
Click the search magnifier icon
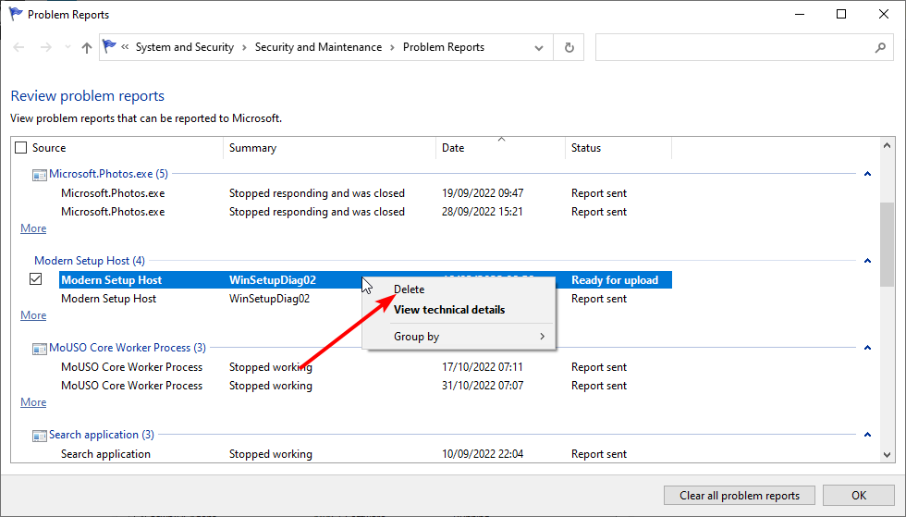point(880,47)
